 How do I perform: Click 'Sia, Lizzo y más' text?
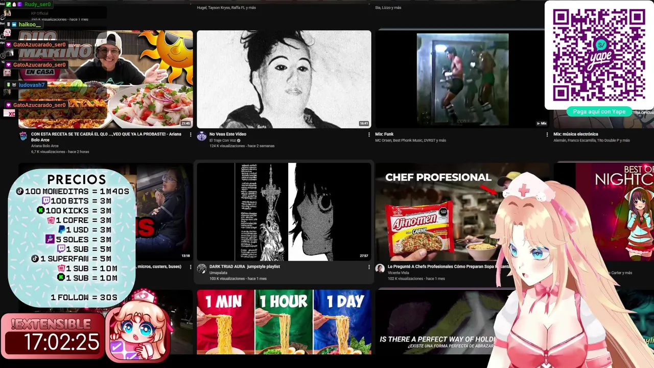(x=388, y=8)
